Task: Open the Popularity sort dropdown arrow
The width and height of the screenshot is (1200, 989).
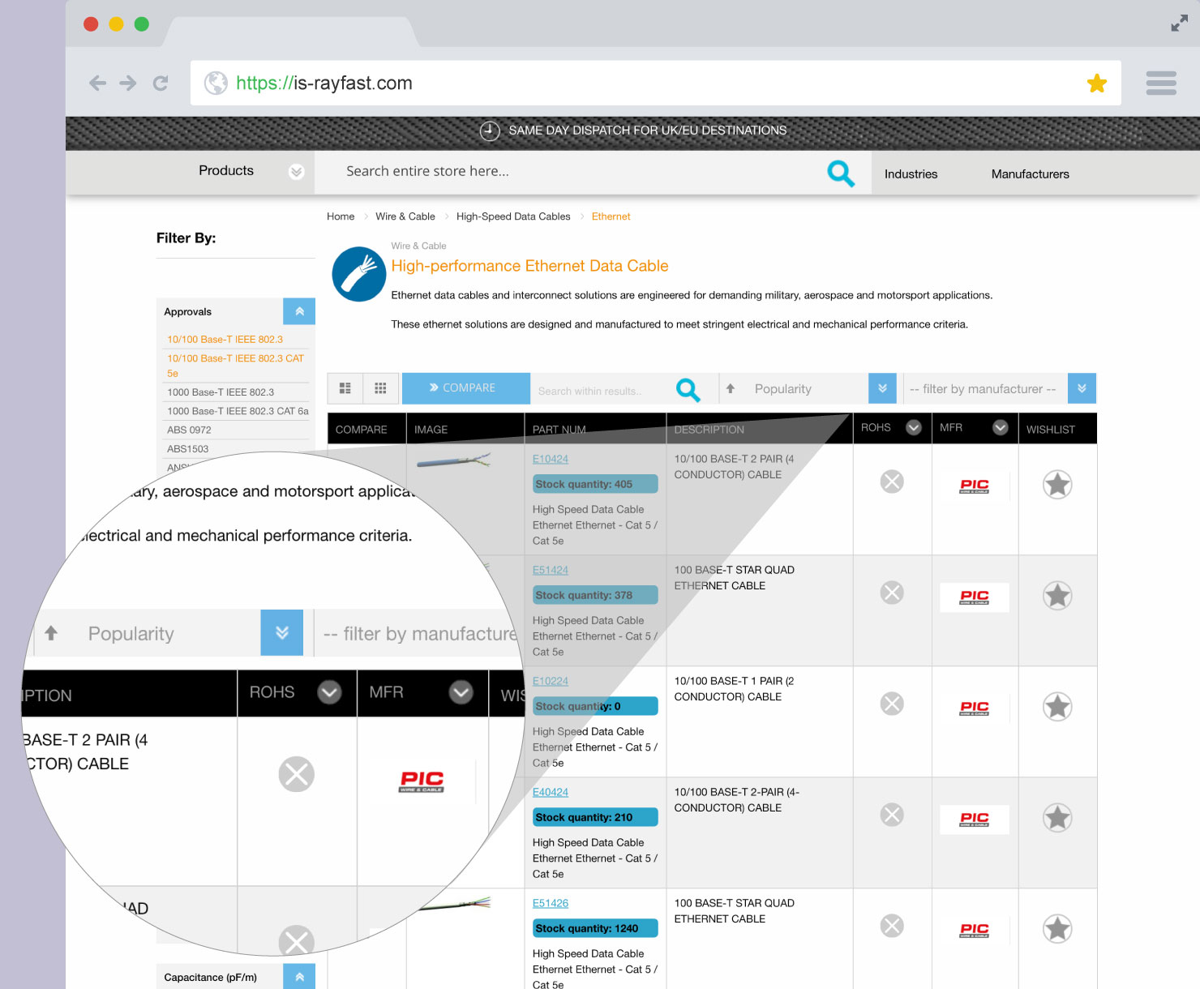Action: click(882, 388)
